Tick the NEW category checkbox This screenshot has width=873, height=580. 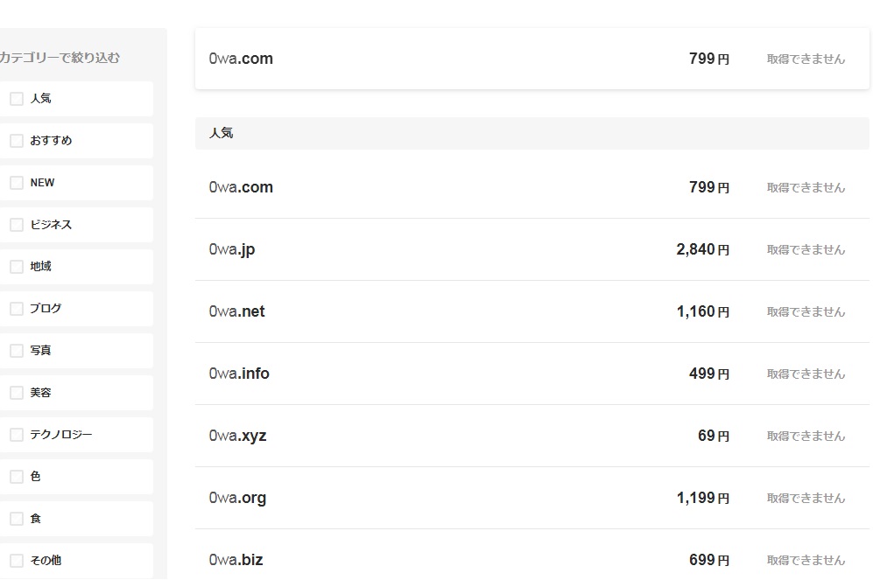(x=17, y=183)
